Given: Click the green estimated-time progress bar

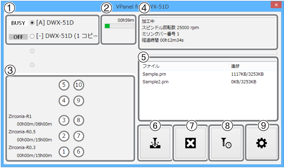Looking at the screenshot, I should pos(119,26).
